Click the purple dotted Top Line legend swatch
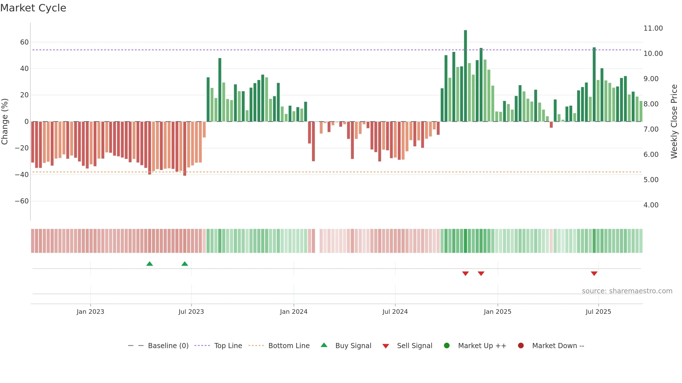Viewport: 682px width, 383px height. (x=202, y=346)
